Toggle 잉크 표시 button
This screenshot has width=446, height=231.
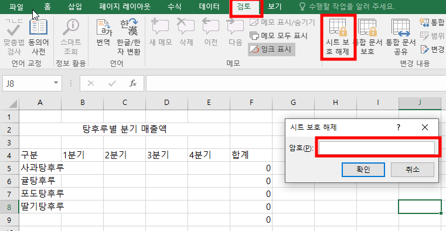pos(271,49)
